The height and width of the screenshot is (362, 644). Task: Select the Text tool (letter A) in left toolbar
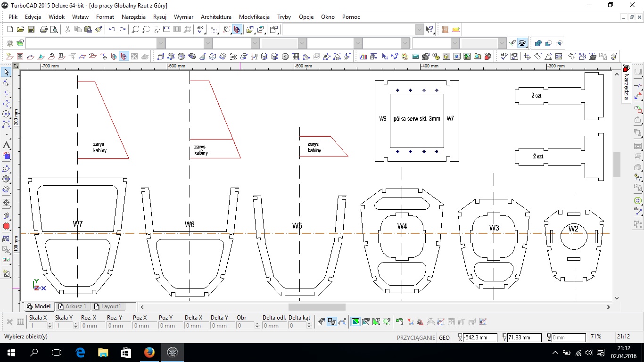pos(6,145)
